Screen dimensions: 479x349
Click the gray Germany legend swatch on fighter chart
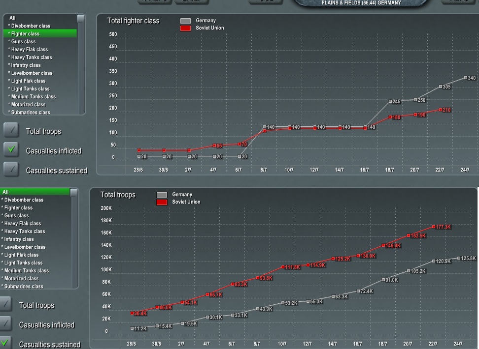point(186,21)
